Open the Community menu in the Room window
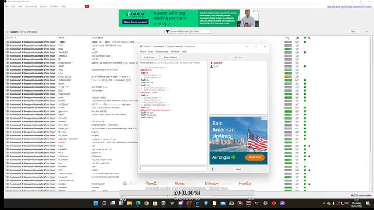The height and width of the screenshot is (210, 374). coord(162,51)
